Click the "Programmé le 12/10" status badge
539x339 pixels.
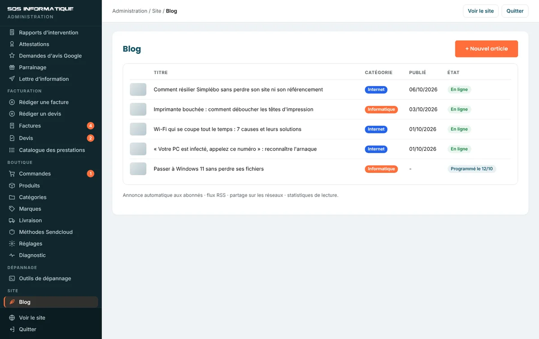pyautogui.click(x=472, y=169)
